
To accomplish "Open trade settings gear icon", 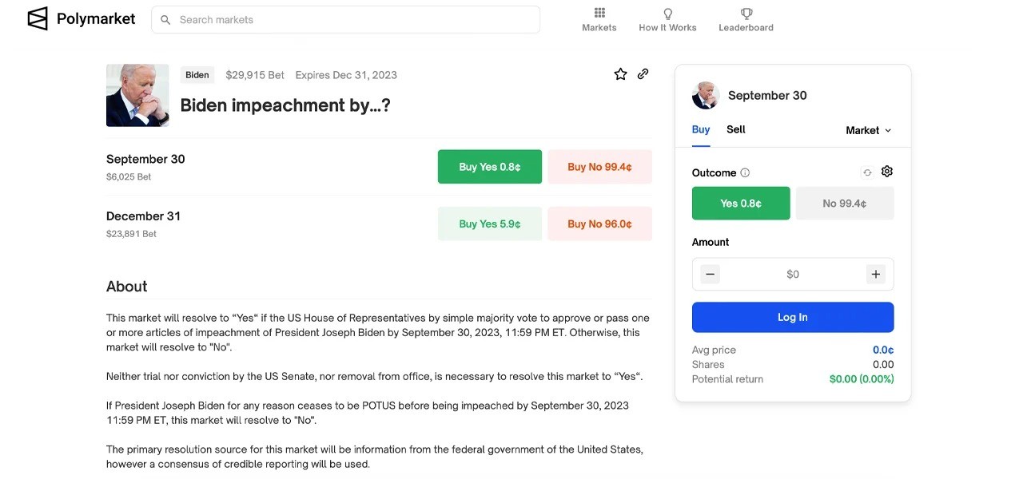I will (886, 172).
